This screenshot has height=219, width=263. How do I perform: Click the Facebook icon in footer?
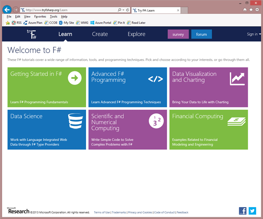click(x=243, y=211)
